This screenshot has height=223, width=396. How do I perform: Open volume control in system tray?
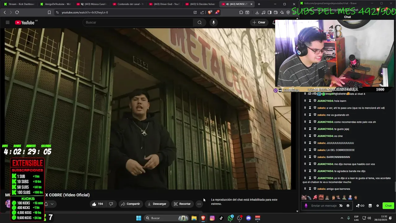click(369, 218)
